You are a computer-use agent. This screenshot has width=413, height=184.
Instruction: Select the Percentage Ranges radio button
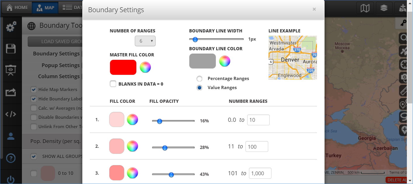199,78
